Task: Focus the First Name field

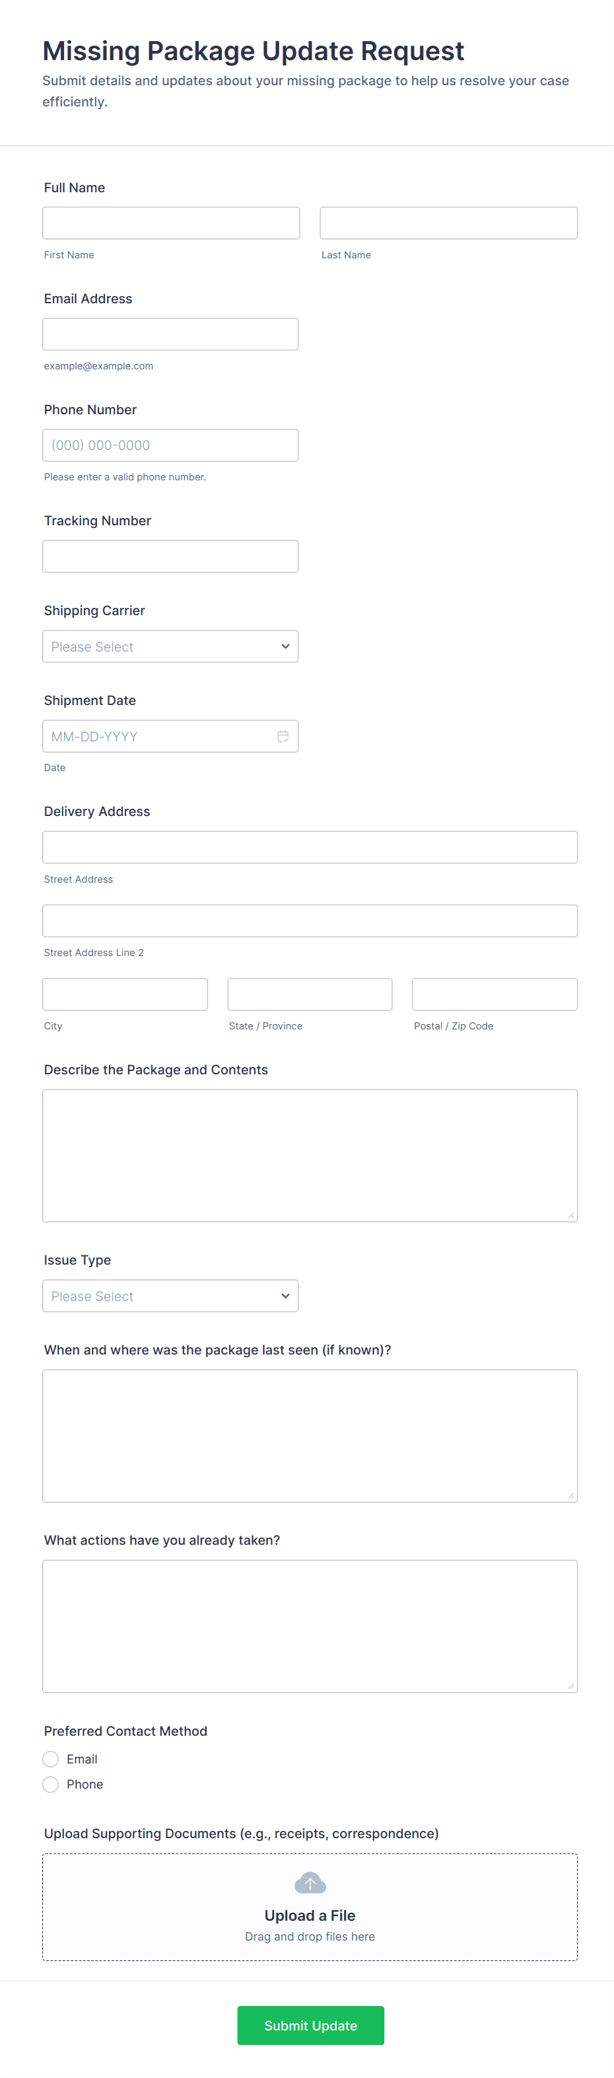Action: (x=171, y=223)
